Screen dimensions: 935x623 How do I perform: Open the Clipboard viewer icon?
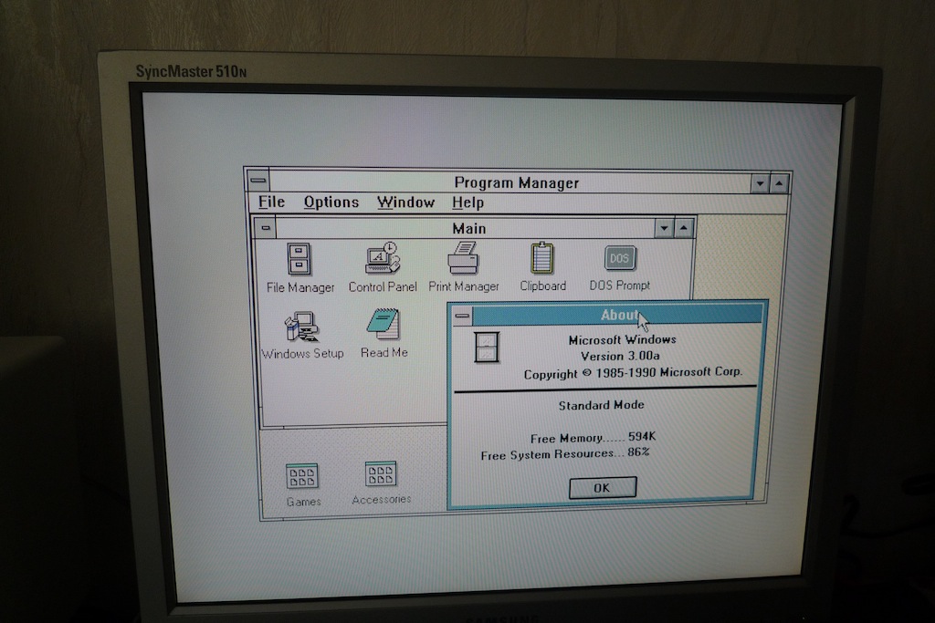pos(542,258)
